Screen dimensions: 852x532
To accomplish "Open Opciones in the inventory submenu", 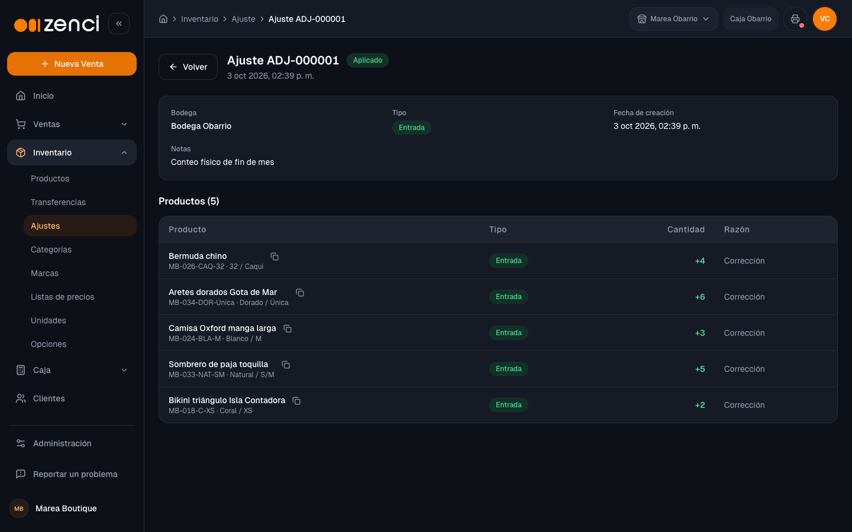I will pyautogui.click(x=80, y=344).
